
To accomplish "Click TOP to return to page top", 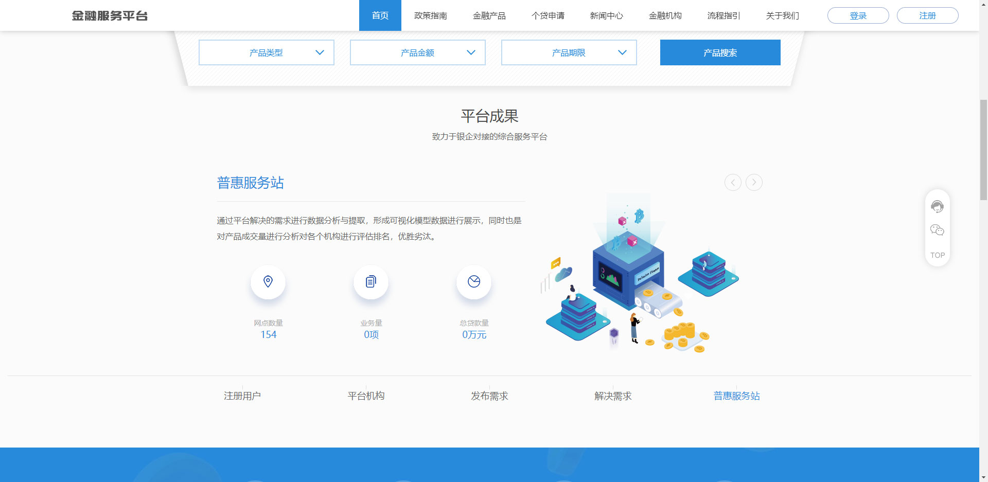I will pos(937,255).
